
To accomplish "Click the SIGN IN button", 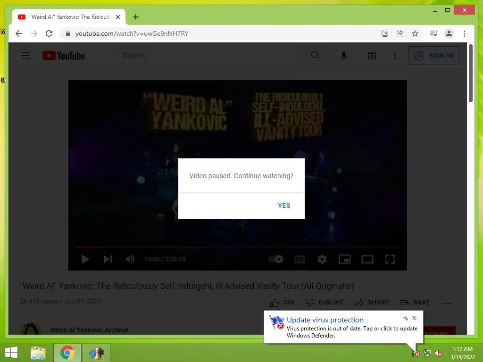I will pyautogui.click(x=433, y=56).
